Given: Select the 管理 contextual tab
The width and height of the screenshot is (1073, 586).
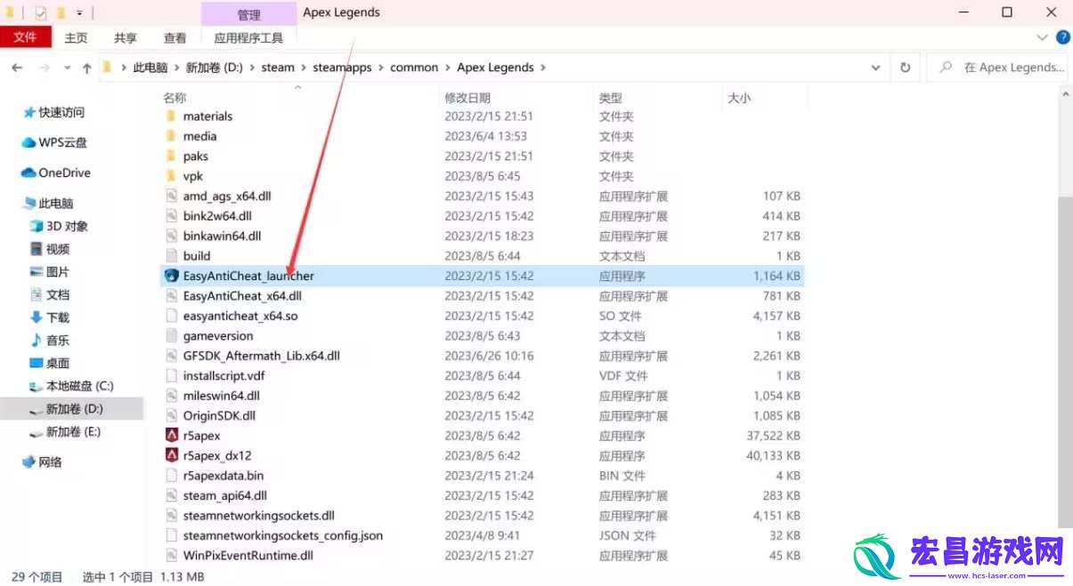Looking at the screenshot, I should 248,14.
